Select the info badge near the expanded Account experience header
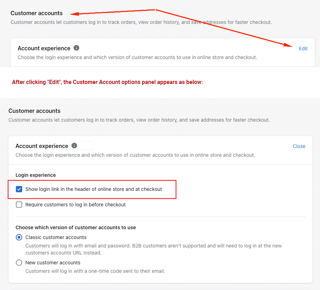The image size is (320, 290). pyautogui.click(x=74, y=146)
